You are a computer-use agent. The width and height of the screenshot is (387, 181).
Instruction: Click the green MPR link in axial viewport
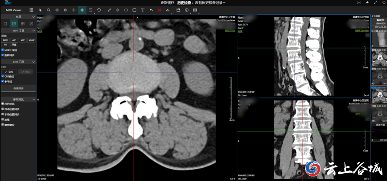point(40,31)
